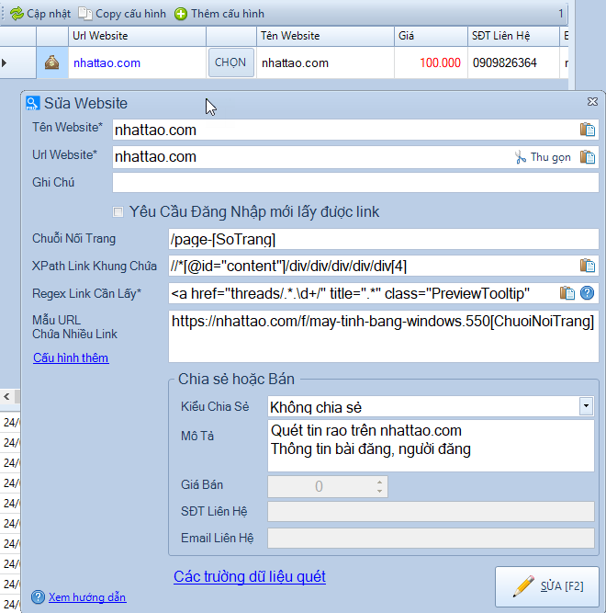Click the left scroll arrow of background scrollbar

6,396
